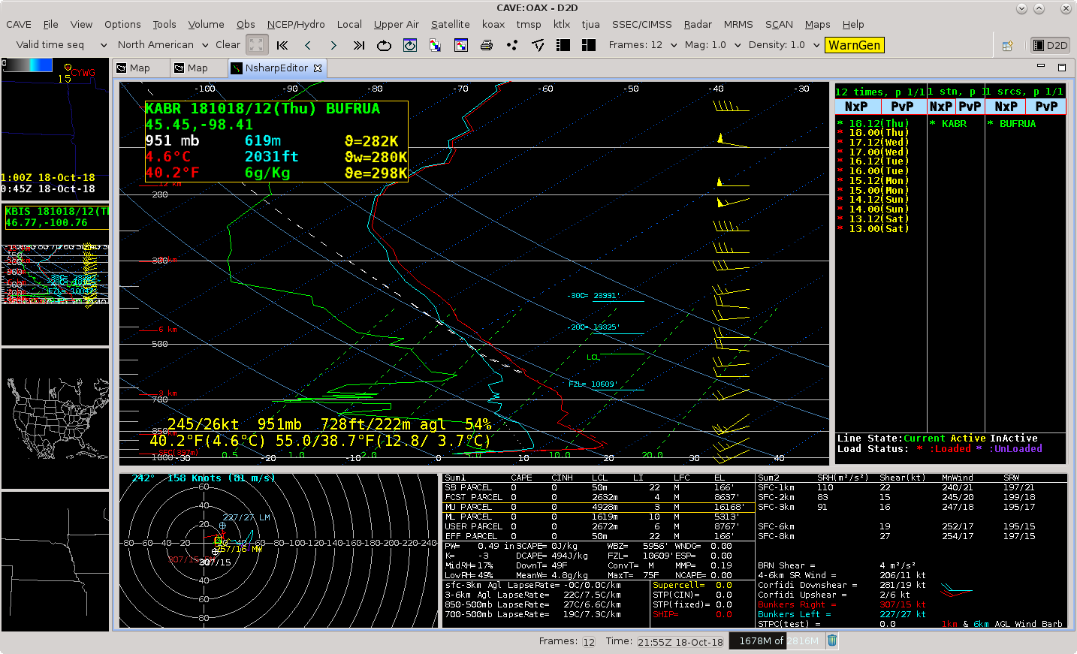Click the four-panel layout icon
1077x654 pixels.
tap(589, 45)
